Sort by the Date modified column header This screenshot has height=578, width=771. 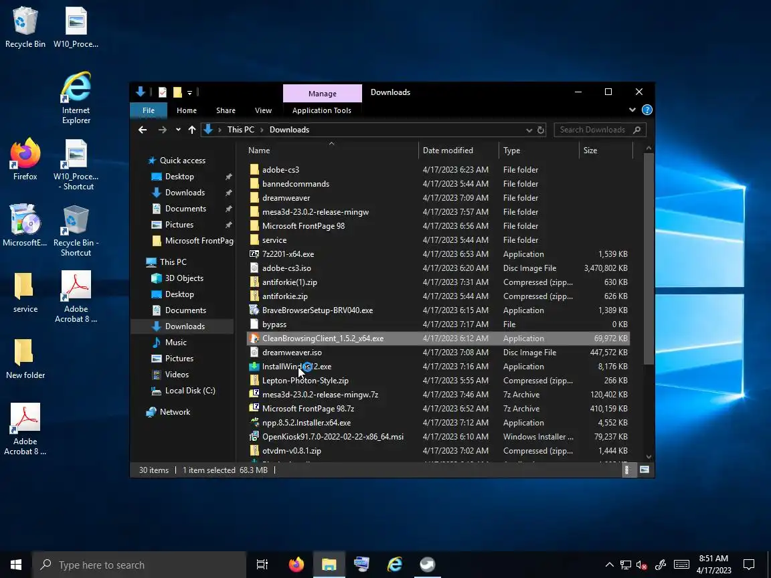coord(459,151)
